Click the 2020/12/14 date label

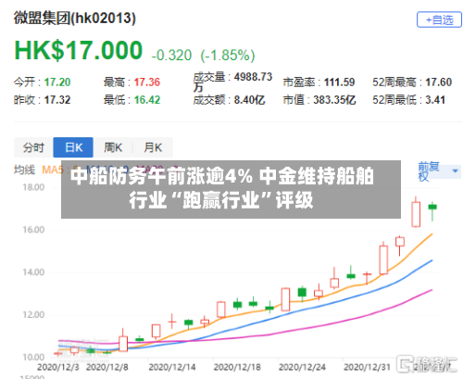[172, 367]
